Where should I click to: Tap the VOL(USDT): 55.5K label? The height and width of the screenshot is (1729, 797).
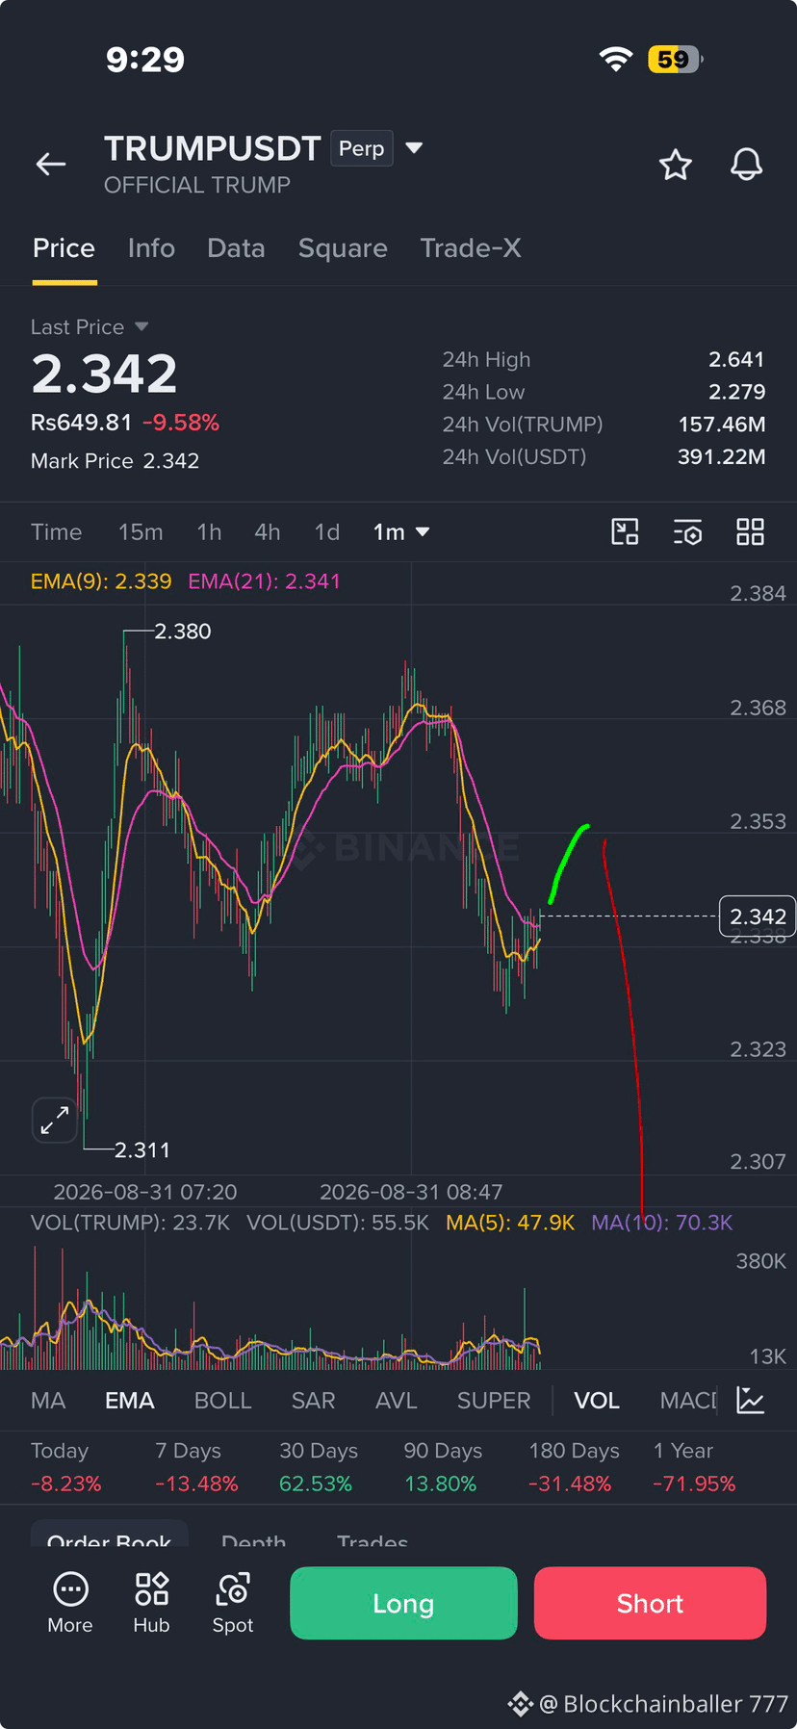coord(338,1223)
